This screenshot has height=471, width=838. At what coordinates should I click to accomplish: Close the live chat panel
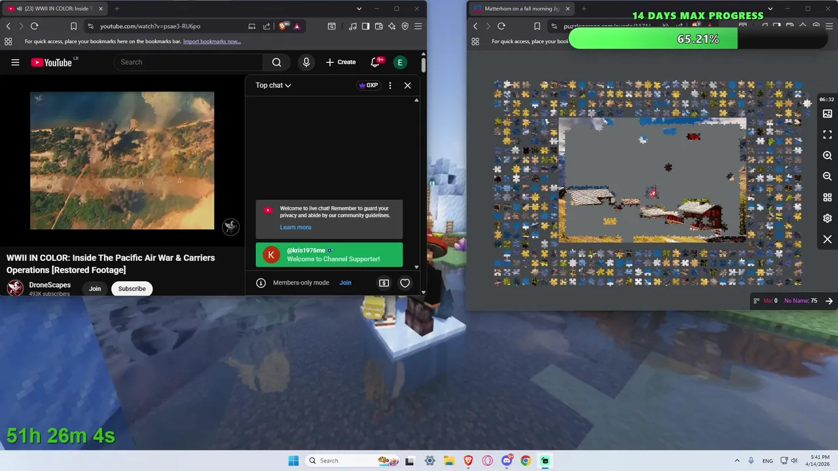coord(407,85)
